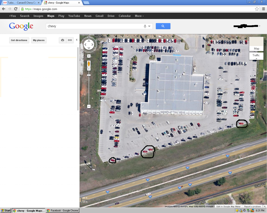The width and height of the screenshot is (267, 213).
Task: Collapse the left side panel arrow
Action: click(x=77, y=40)
